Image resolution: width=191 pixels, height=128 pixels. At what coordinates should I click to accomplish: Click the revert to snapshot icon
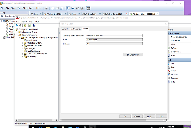57,8
